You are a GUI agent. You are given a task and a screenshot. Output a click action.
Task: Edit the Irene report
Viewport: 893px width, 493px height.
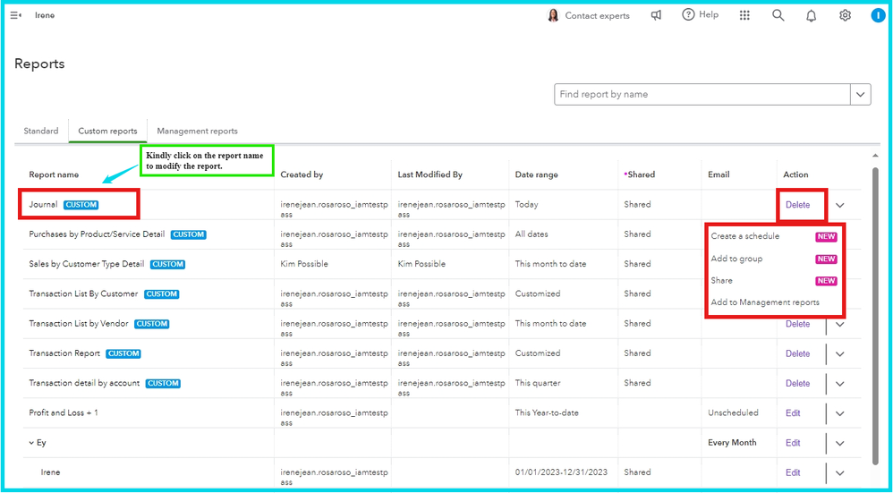pos(793,472)
